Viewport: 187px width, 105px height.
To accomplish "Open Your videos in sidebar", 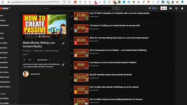I will (x=4, y=43).
